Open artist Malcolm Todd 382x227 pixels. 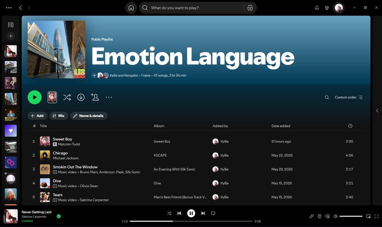pos(69,144)
